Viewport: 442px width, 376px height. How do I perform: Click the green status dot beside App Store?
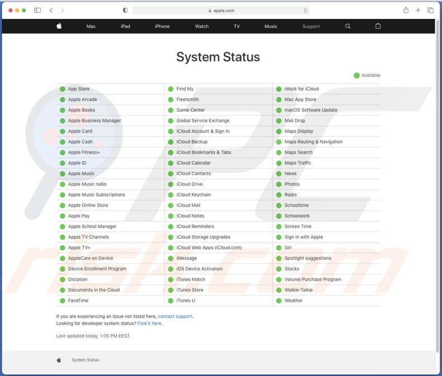[x=63, y=89]
